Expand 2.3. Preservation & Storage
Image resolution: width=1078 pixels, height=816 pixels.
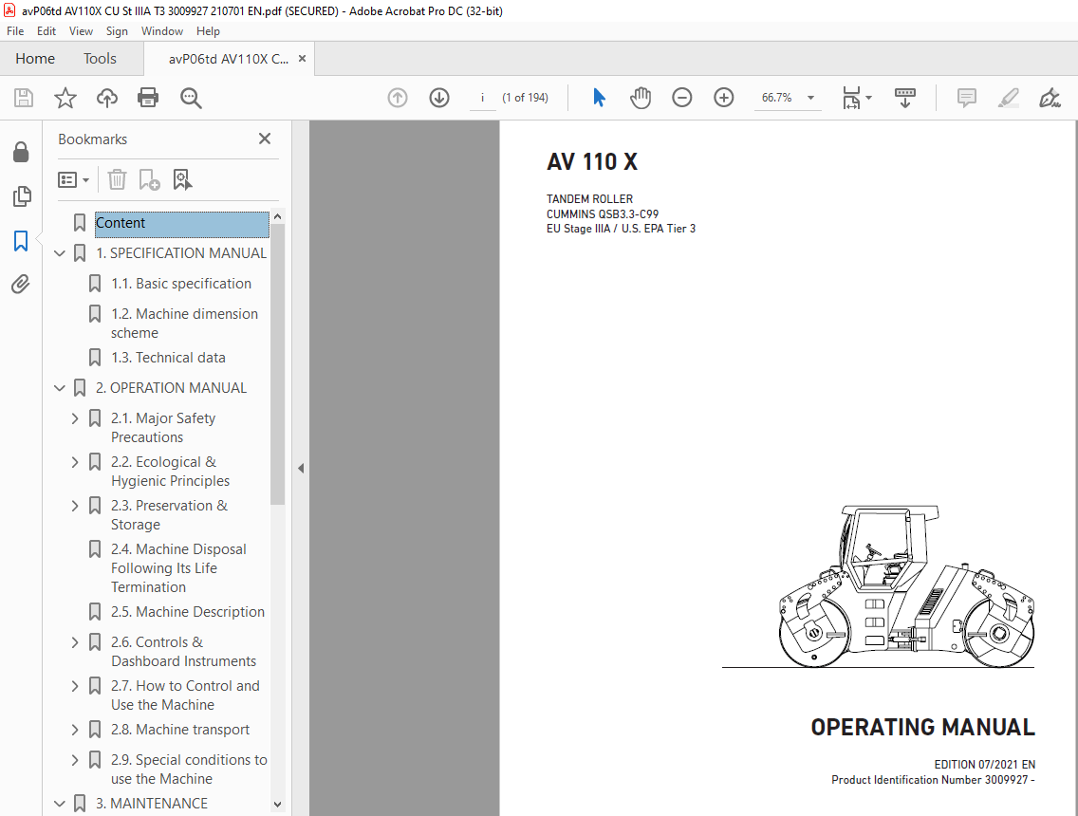[x=75, y=506]
